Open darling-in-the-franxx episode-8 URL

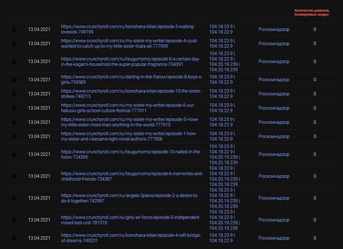[x=132, y=79]
